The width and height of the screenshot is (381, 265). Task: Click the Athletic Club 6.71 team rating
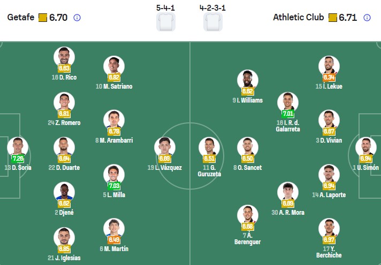[x=348, y=18]
